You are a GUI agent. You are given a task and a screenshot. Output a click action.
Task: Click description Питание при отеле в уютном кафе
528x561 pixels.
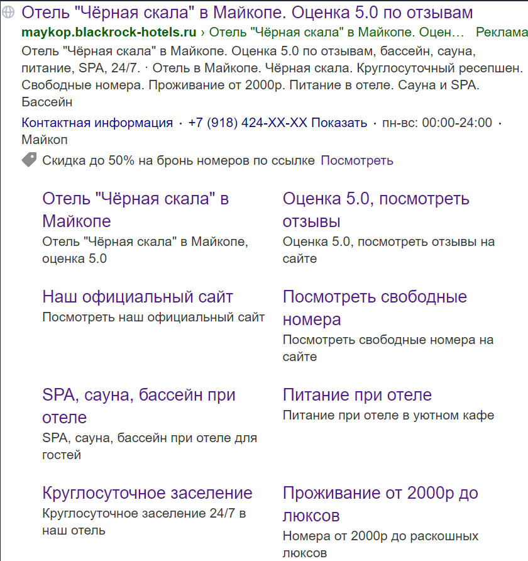[x=388, y=415]
